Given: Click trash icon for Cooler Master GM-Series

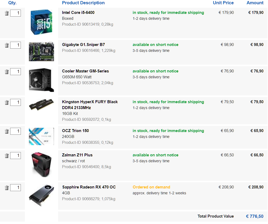Looking at the screenshot, I should tap(7, 72).
